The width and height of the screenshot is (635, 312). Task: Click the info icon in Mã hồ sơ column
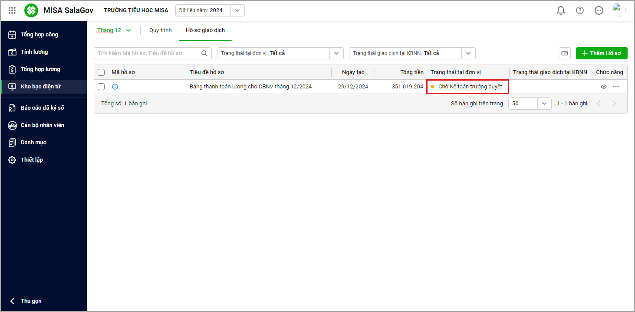[x=115, y=87]
